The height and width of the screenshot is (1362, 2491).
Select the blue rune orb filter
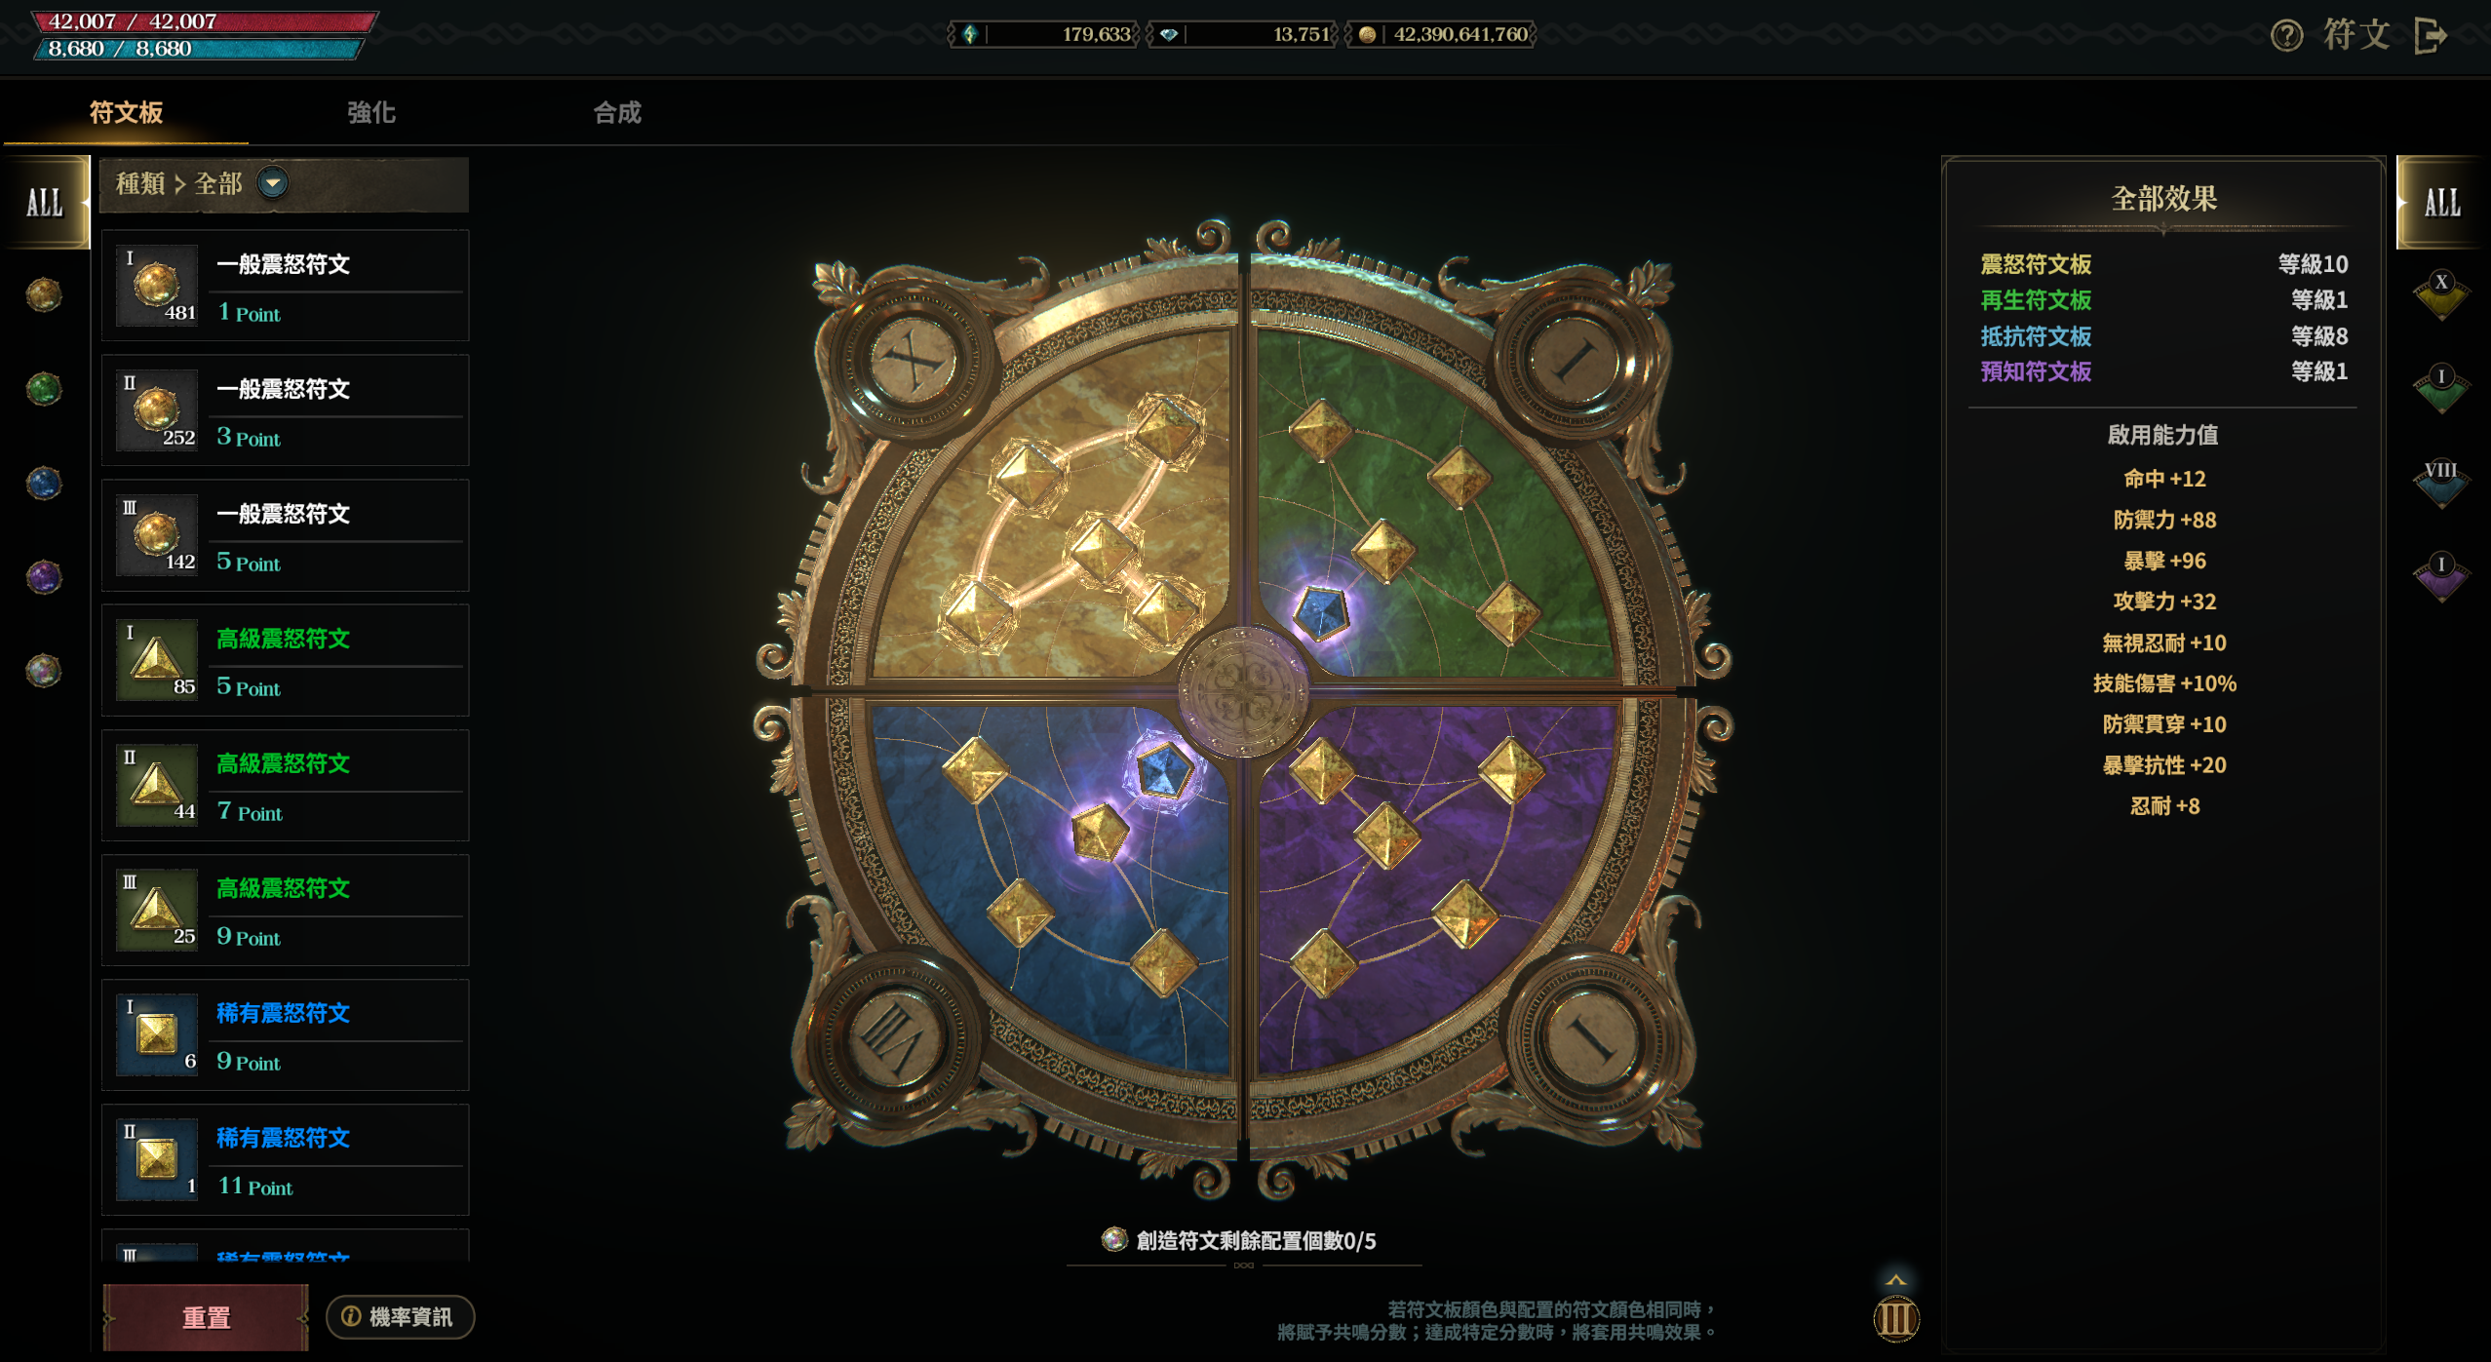(x=44, y=483)
